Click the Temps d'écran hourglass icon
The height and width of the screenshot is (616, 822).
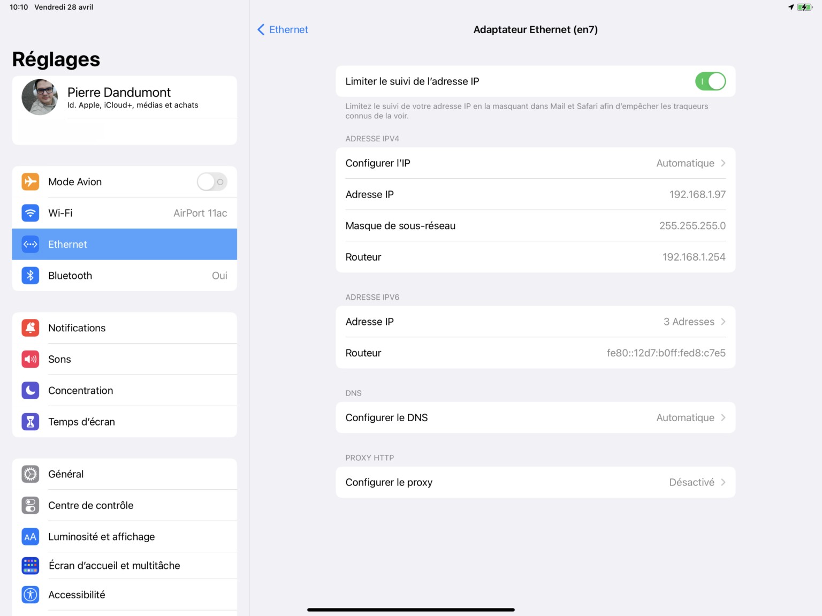31,422
